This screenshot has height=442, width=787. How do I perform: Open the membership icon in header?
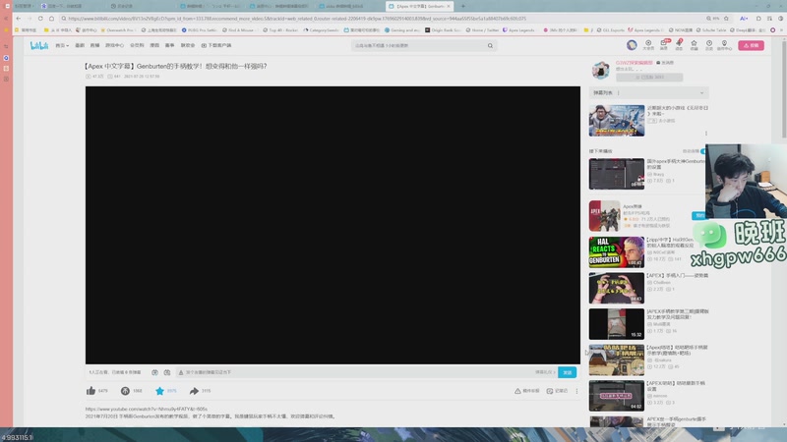648,45
